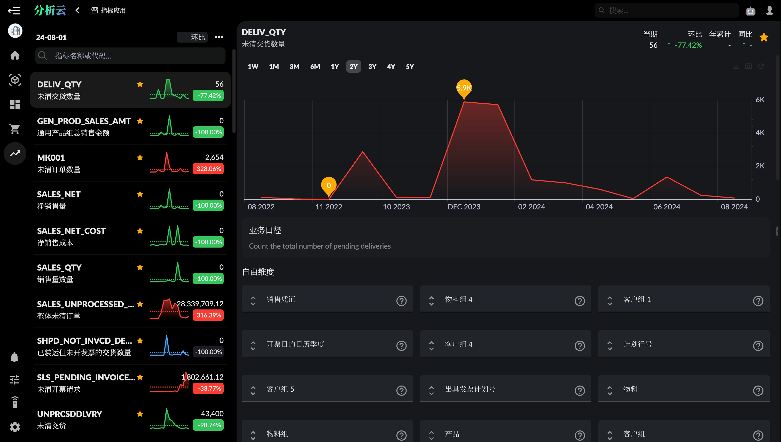
Task: Switch to the 5Y time range tab
Action: (410, 67)
